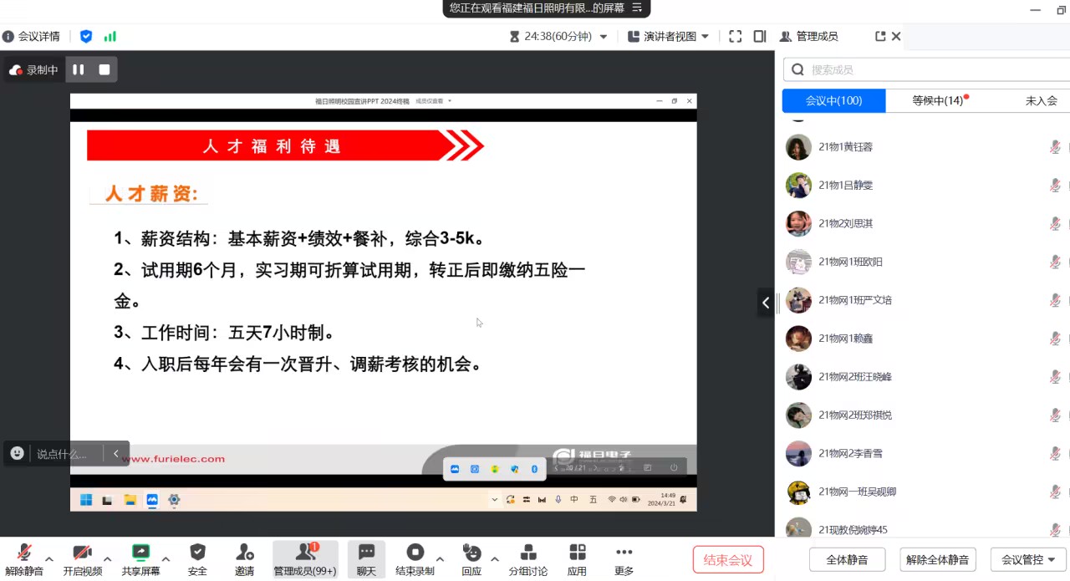
Task: Click the More (更多) three-dot icon
Action: (x=624, y=553)
